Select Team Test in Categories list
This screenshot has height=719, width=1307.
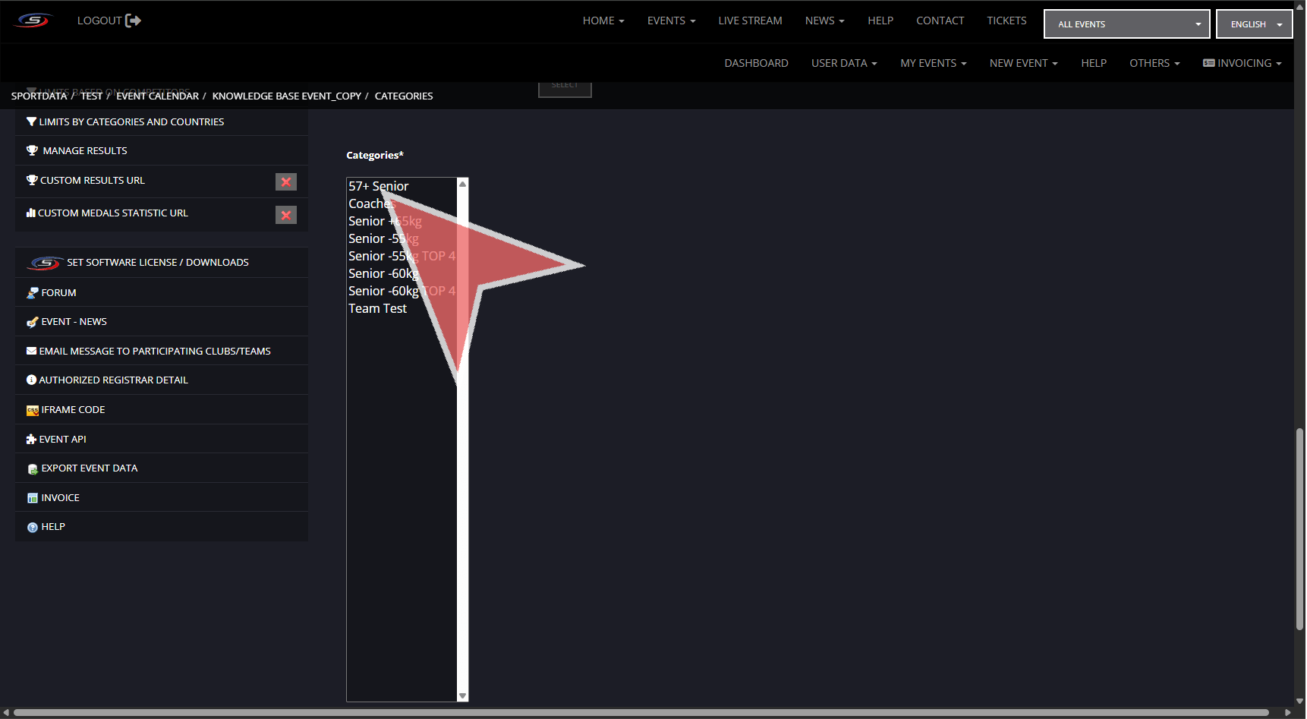point(378,309)
